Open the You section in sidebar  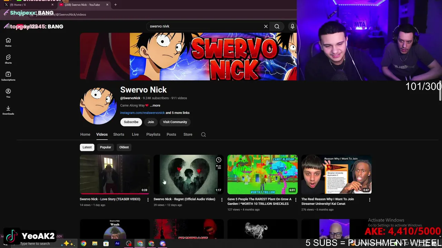tap(8, 93)
